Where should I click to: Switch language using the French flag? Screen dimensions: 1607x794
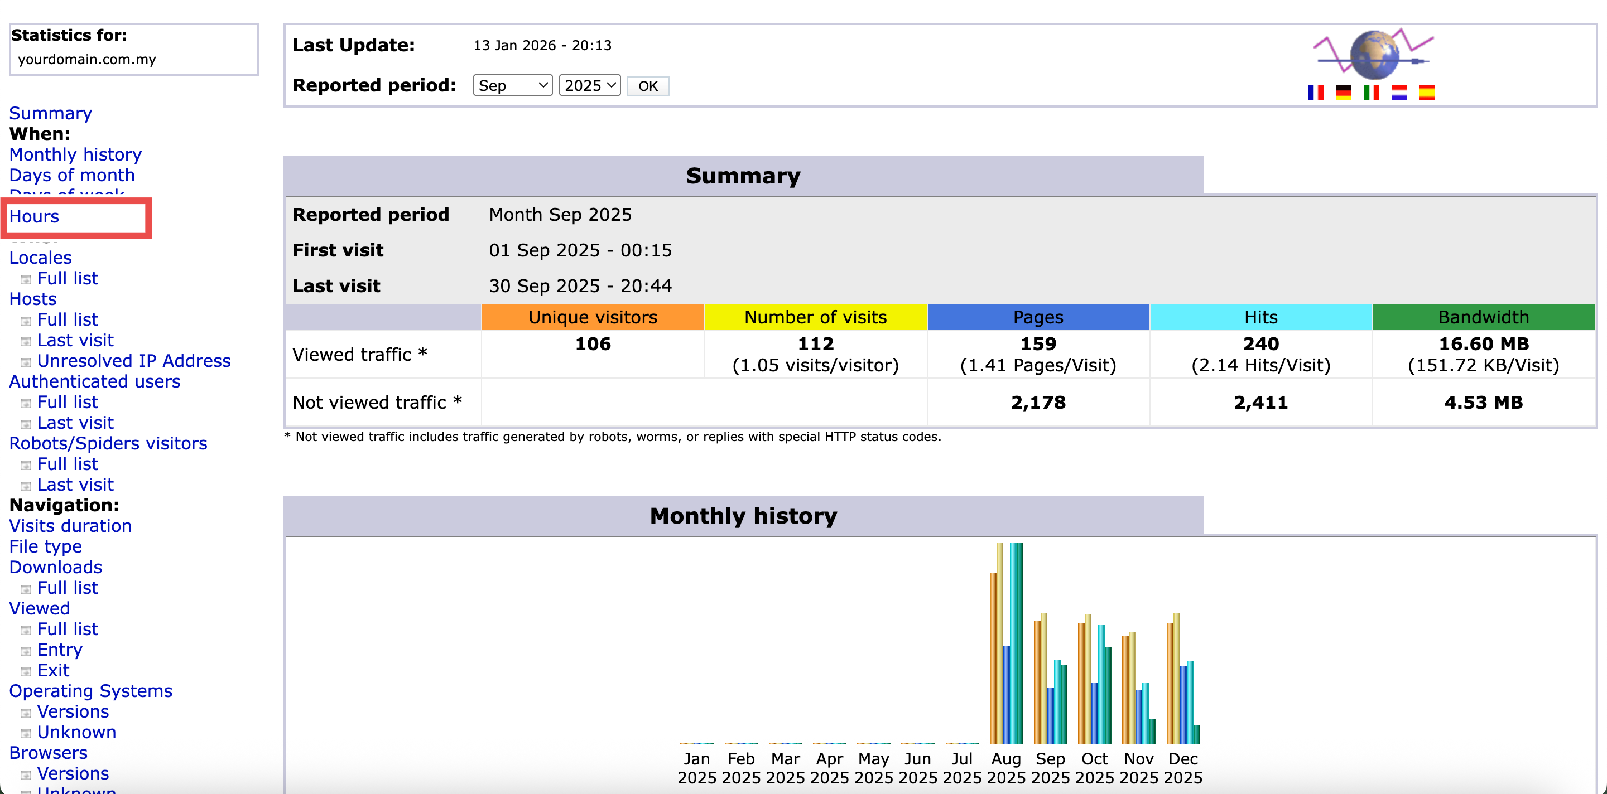click(x=1316, y=92)
